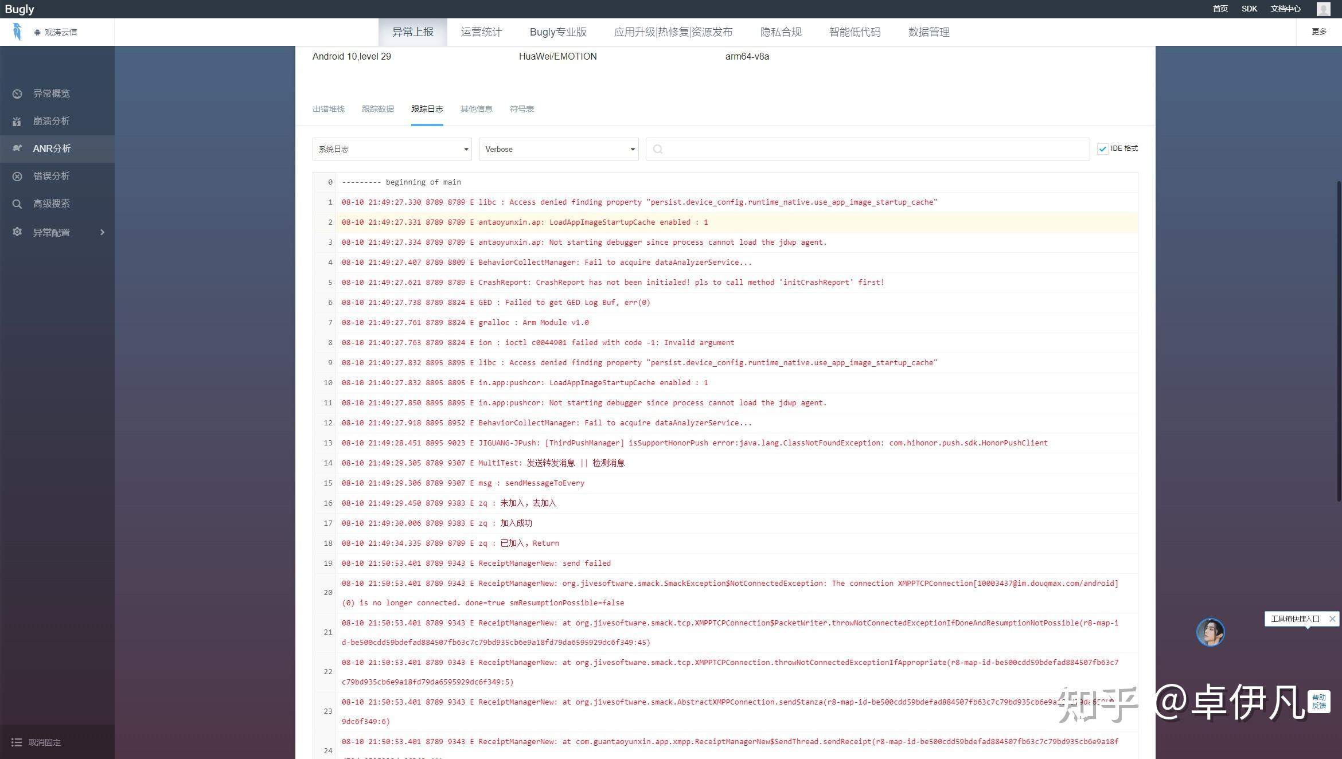Toggle the IDE 格式 checkbox

(1103, 148)
